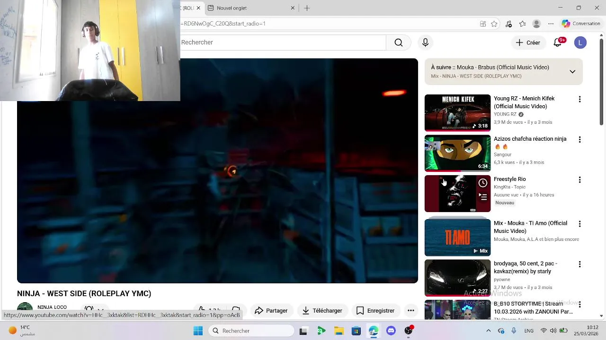Open the L account avatar menu
Image resolution: width=606 pixels, height=340 pixels.
pos(580,42)
